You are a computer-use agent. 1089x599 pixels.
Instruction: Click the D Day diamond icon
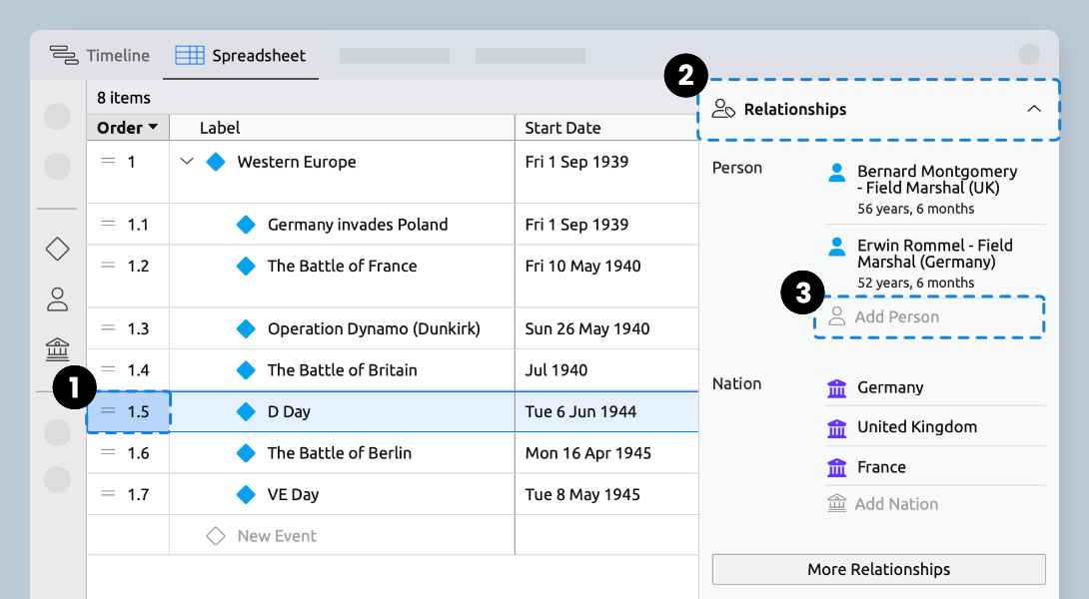[x=246, y=411]
